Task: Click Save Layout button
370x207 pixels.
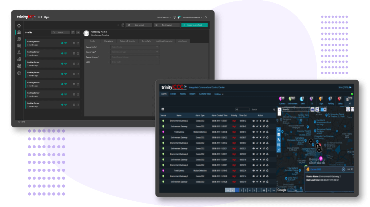Action: (x=139, y=25)
